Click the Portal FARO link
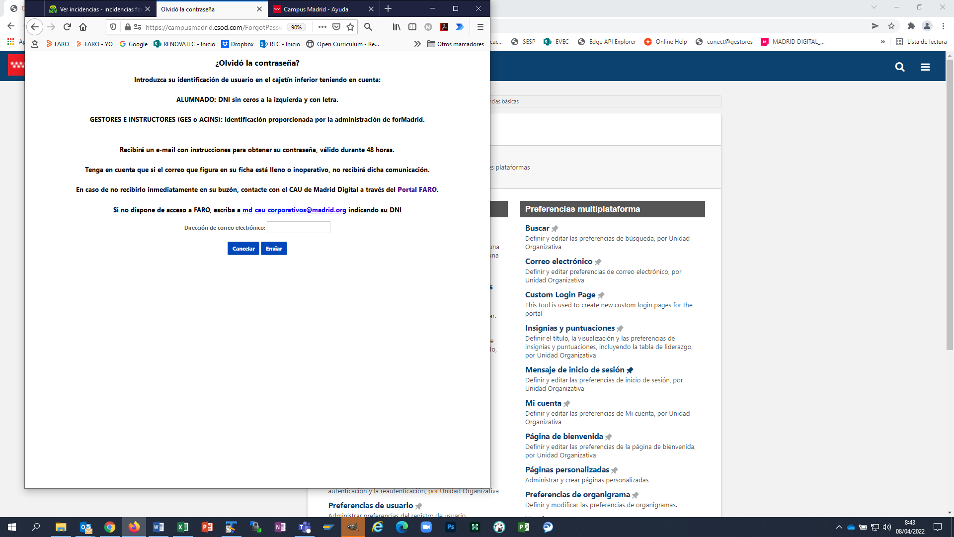This screenshot has width=954, height=537. click(x=417, y=189)
